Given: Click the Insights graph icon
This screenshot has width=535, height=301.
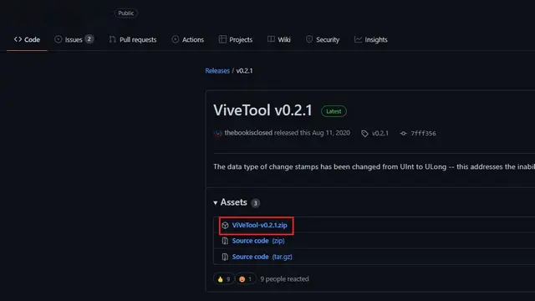Looking at the screenshot, I should (358, 39).
